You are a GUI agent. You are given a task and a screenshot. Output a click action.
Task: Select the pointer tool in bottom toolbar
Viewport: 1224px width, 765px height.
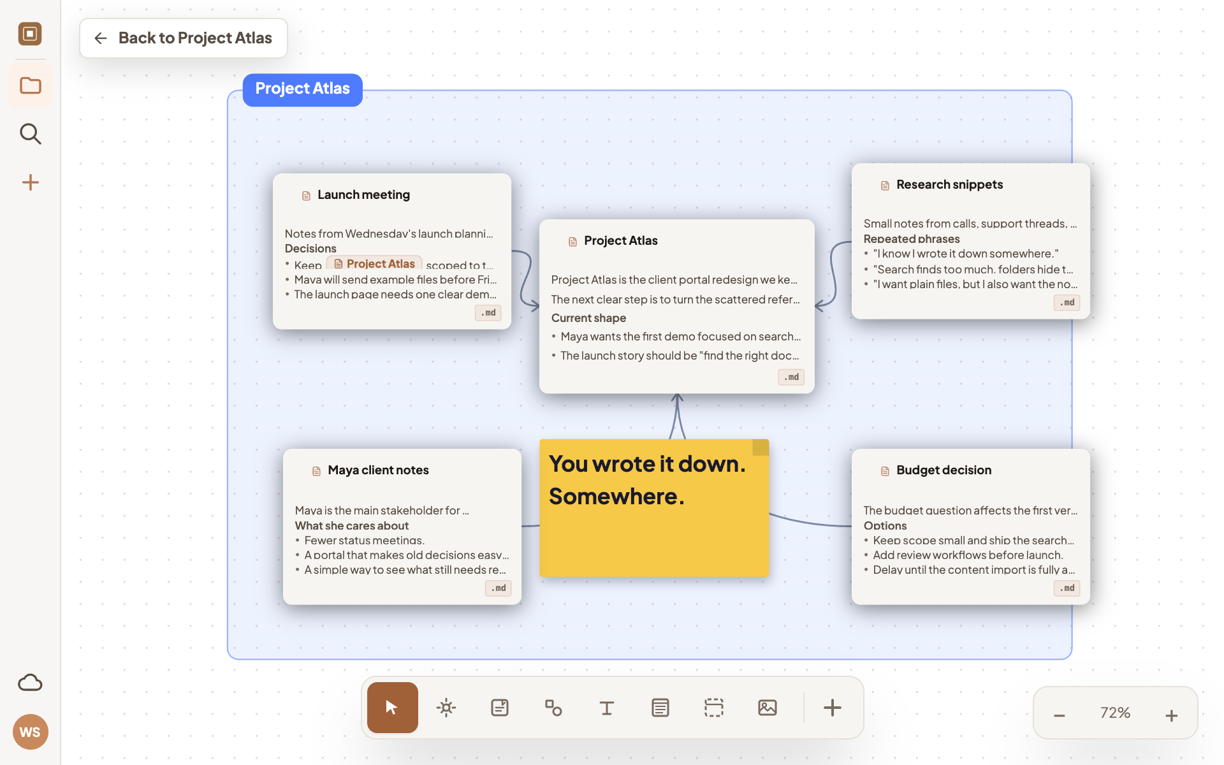click(393, 708)
